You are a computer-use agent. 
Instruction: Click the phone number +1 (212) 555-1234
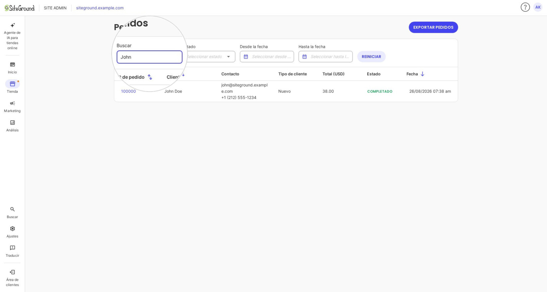point(239,98)
